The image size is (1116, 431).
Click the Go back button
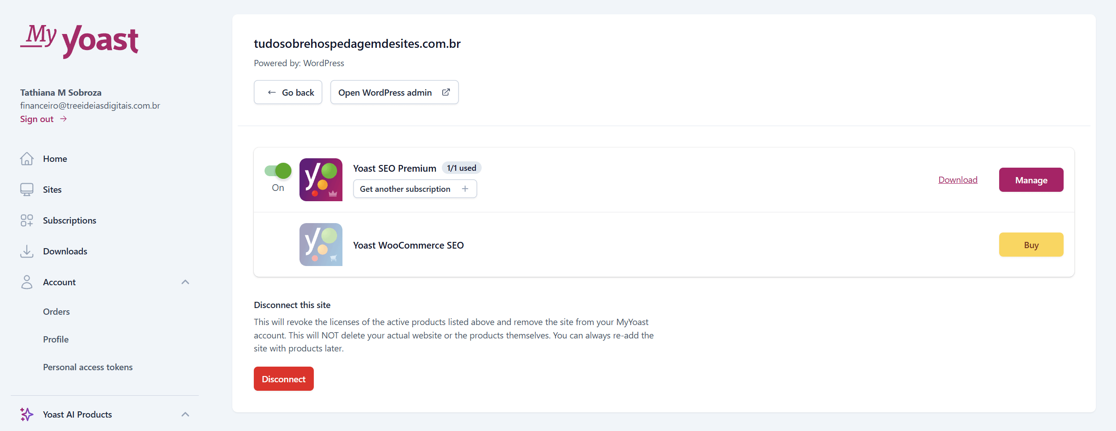pyautogui.click(x=288, y=92)
